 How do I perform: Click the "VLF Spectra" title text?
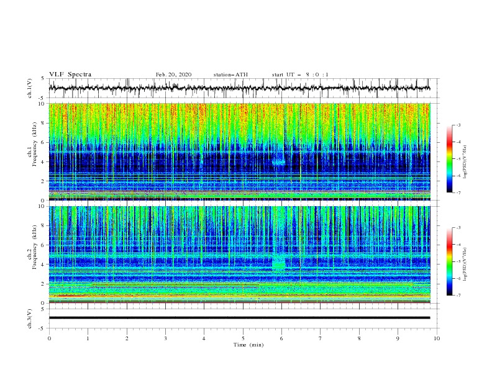[x=70, y=75]
